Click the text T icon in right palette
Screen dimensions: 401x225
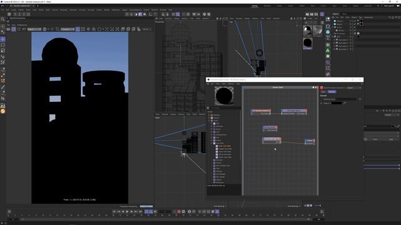[328, 37]
